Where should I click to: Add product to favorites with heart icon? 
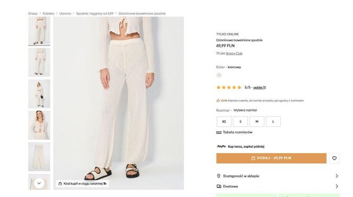pos(334,158)
